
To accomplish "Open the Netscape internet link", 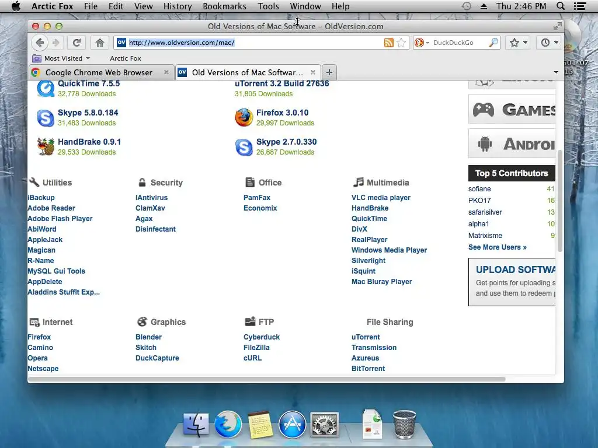I will click(x=43, y=369).
